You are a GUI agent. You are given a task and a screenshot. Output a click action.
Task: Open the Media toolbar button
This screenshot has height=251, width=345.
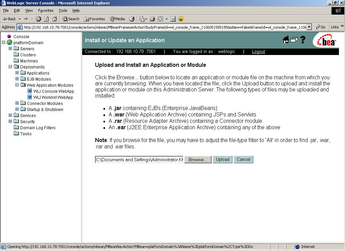pos(117,19)
